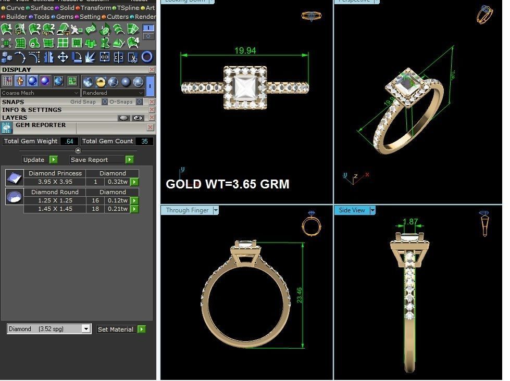The width and height of the screenshot is (510, 381).
Task: Toggle the grid display icon
Action: point(7,81)
